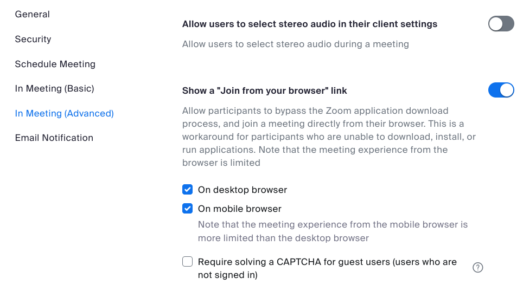The width and height of the screenshot is (523, 291).
Task: Select Schedule Meeting in the sidebar
Action: [55, 64]
